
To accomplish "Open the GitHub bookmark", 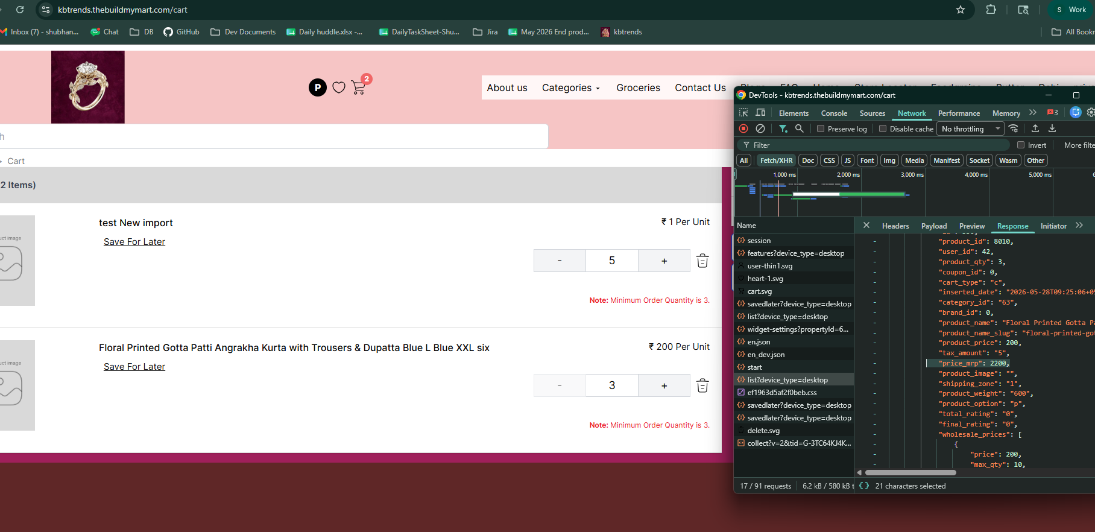I will [181, 32].
